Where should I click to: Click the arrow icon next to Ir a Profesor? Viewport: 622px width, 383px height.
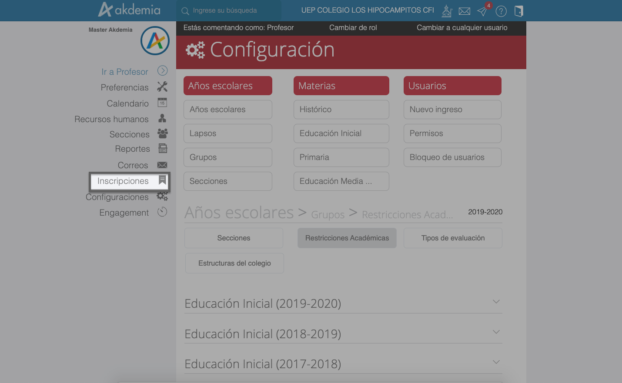162,71
